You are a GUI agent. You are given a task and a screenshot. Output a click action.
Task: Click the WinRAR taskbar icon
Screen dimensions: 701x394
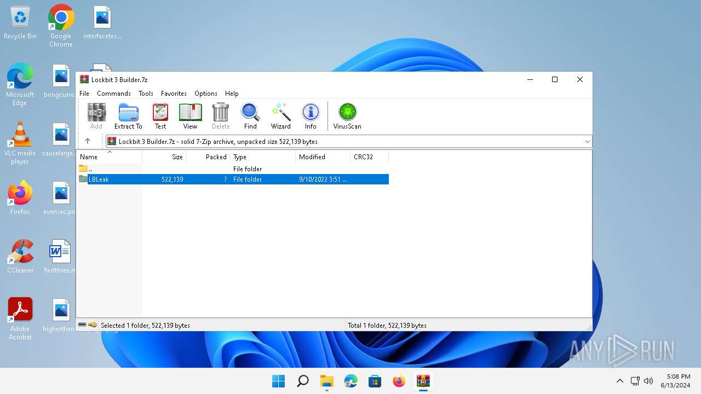(423, 381)
